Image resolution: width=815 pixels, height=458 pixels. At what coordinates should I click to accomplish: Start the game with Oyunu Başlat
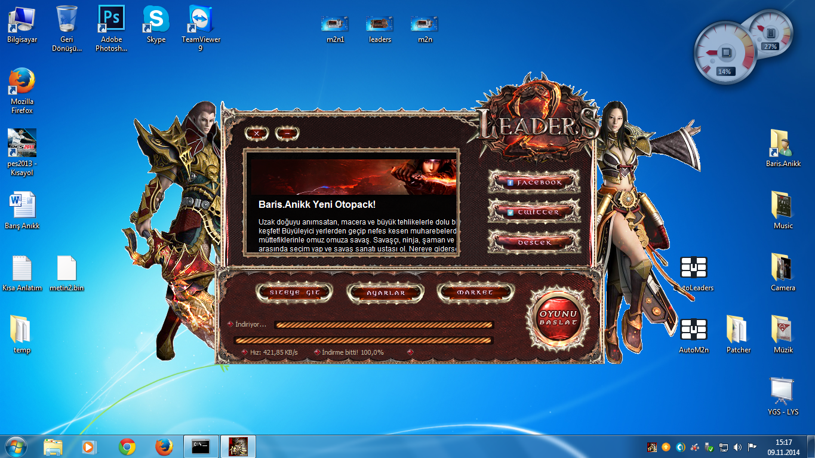click(558, 318)
